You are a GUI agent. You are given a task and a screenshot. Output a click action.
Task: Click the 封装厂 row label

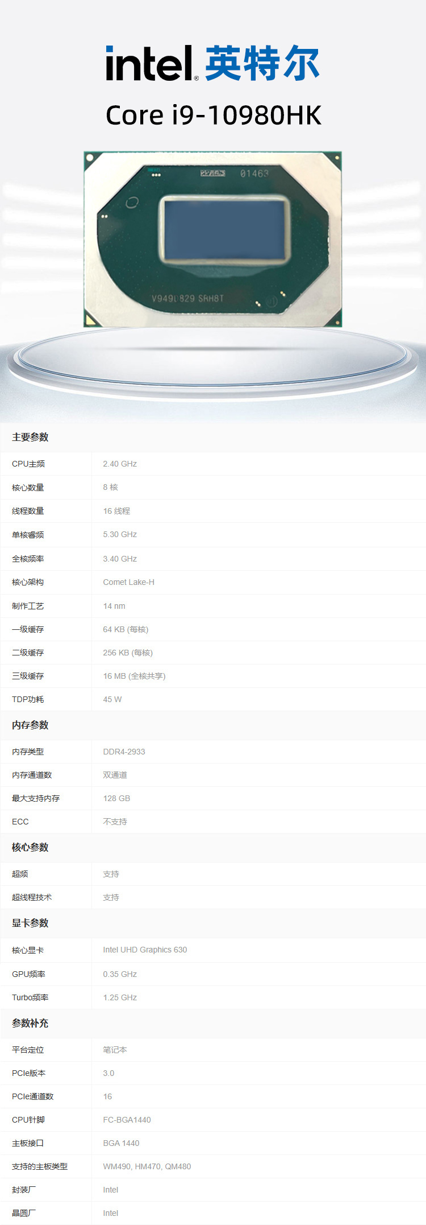[x=24, y=1190]
